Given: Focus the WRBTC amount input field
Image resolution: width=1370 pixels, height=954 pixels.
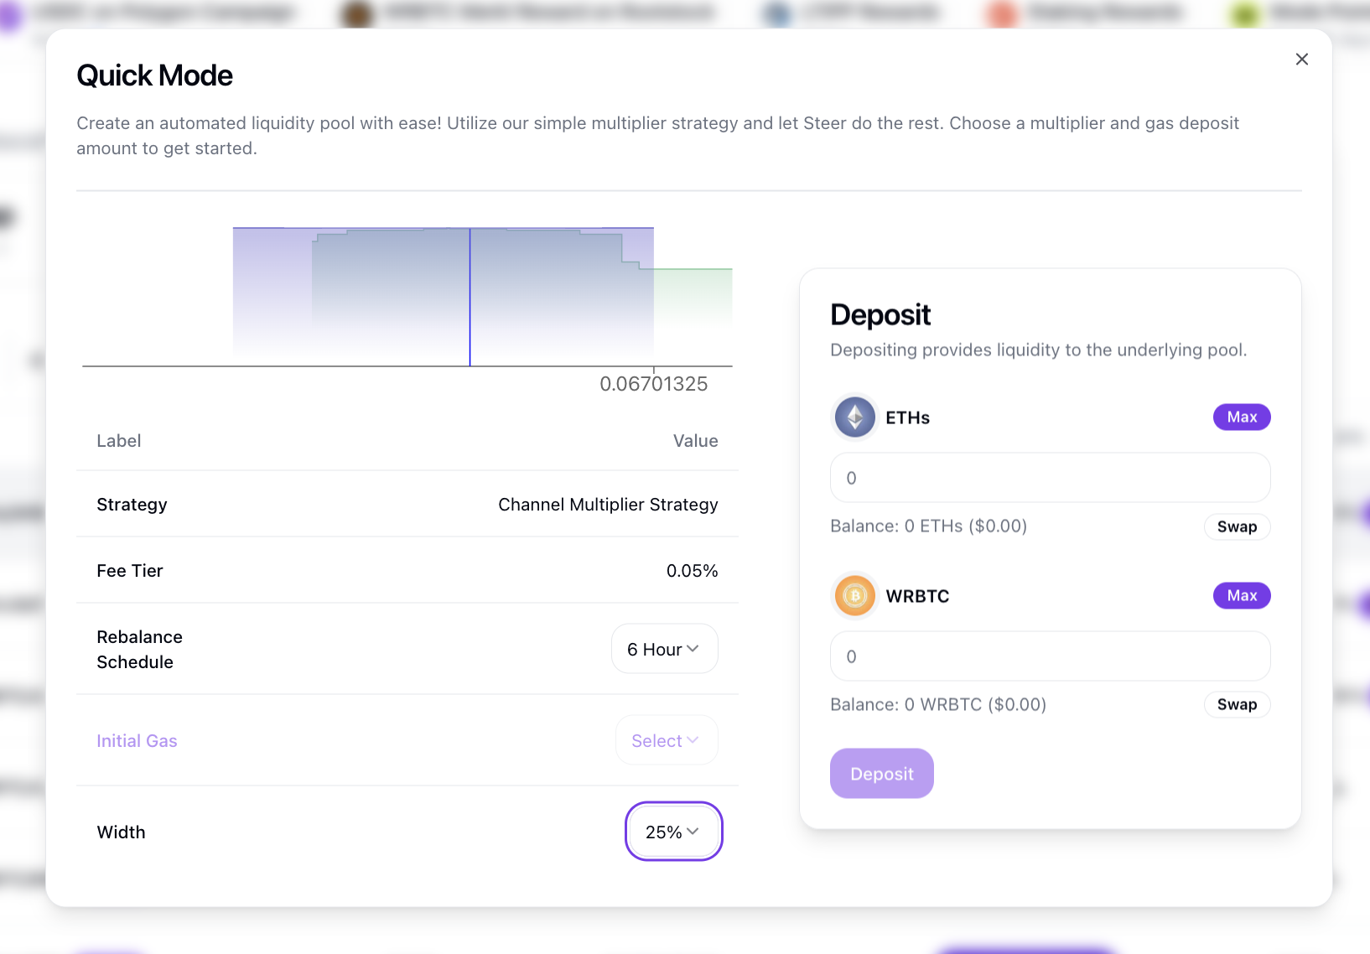Looking at the screenshot, I should click(x=1050, y=656).
